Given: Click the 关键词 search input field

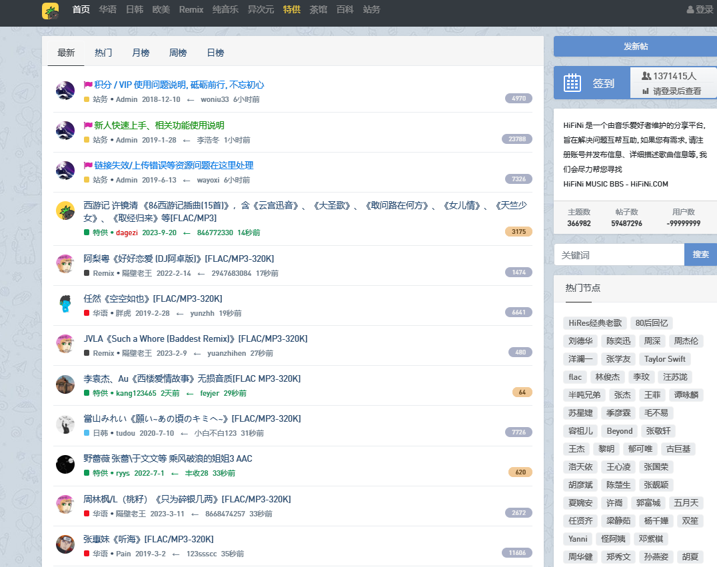Looking at the screenshot, I should 618,255.
